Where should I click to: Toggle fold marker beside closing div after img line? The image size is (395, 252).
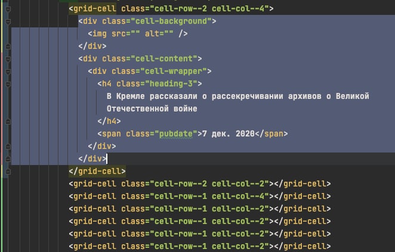tap(8, 46)
